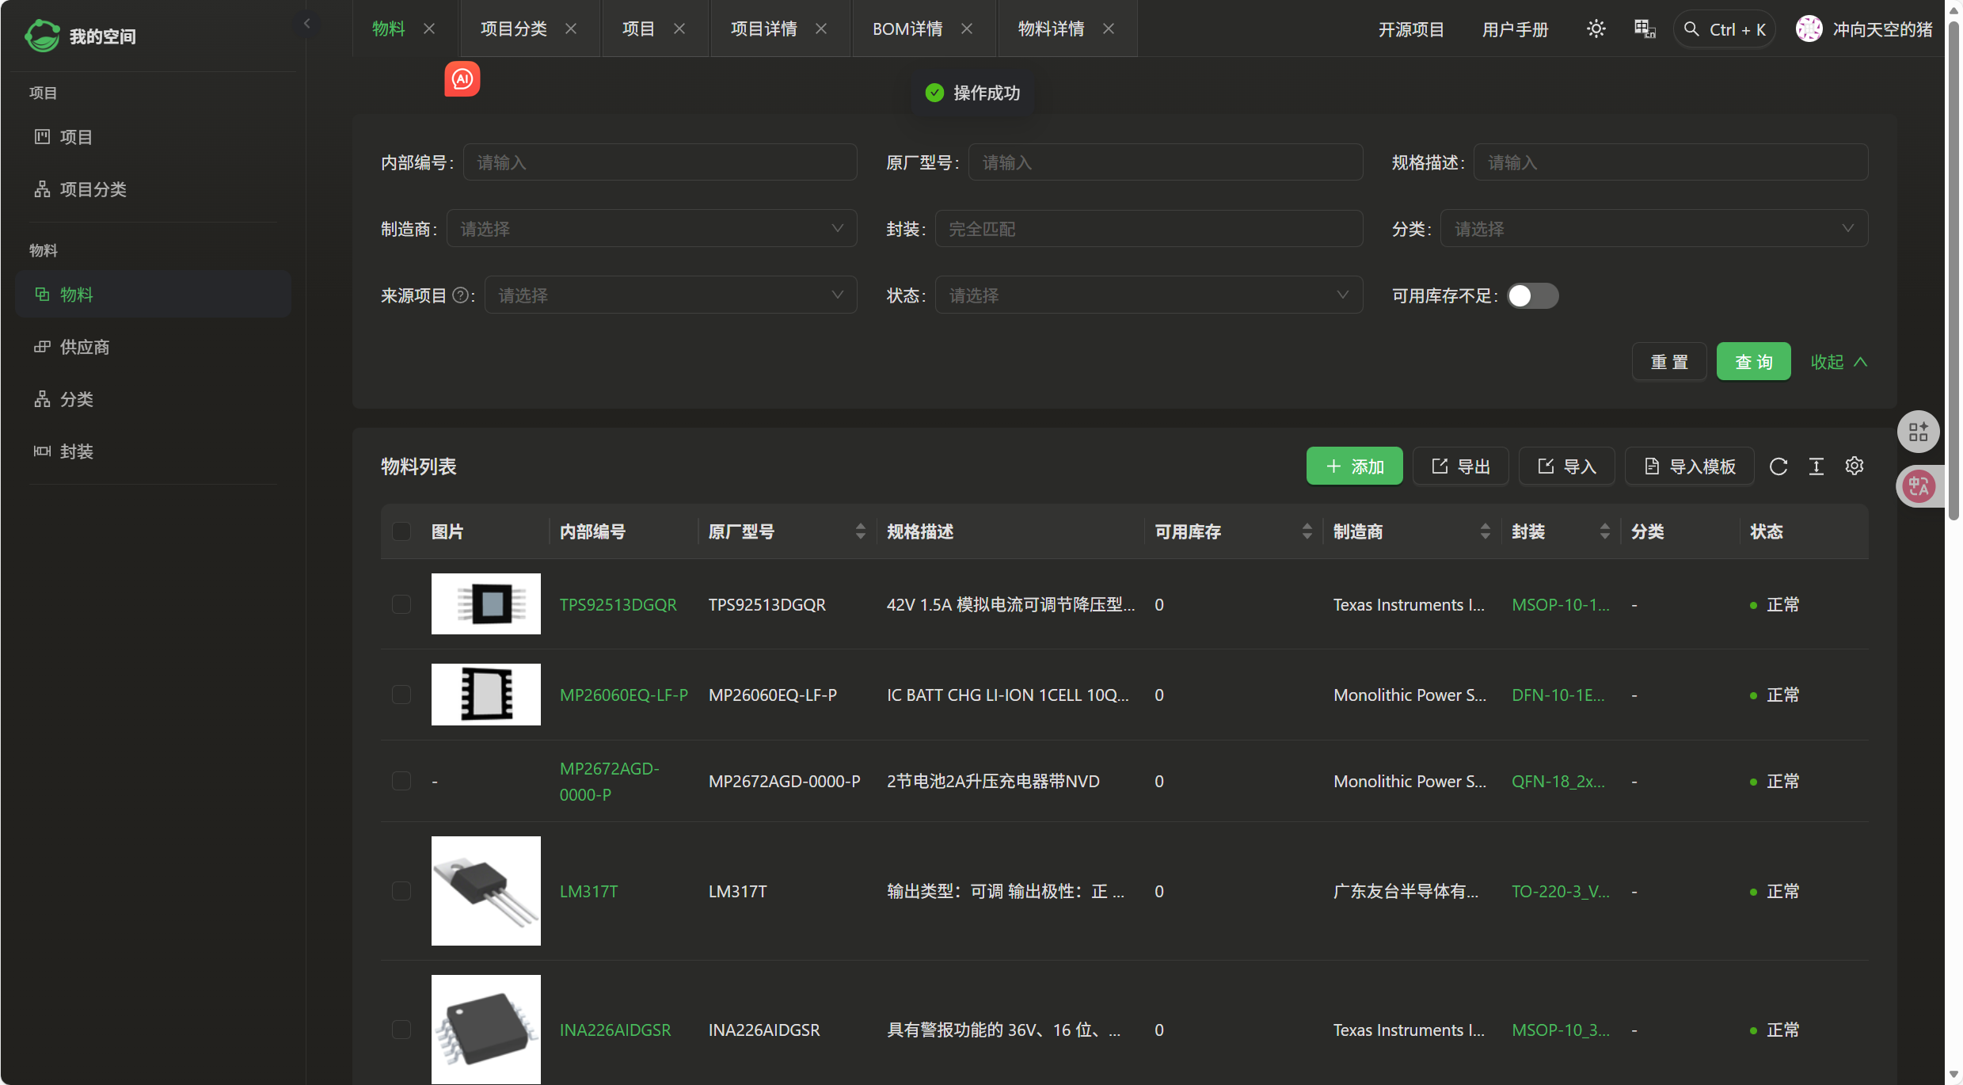Click the green 添加 button
The image size is (1963, 1085).
click(x=1354, y=466)
